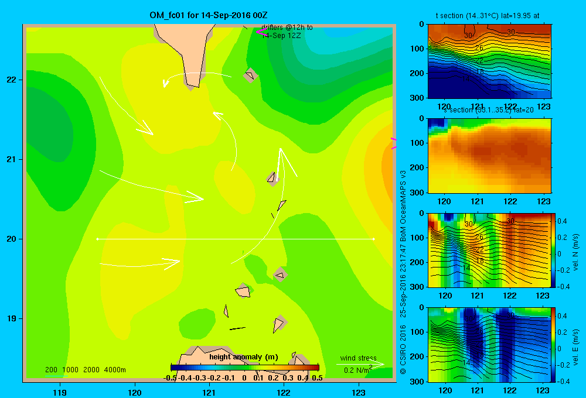The height and width of the screenshot is (398, 586).
Task: Click the 300 depth label on temperature section
Action: pos(417,97)
